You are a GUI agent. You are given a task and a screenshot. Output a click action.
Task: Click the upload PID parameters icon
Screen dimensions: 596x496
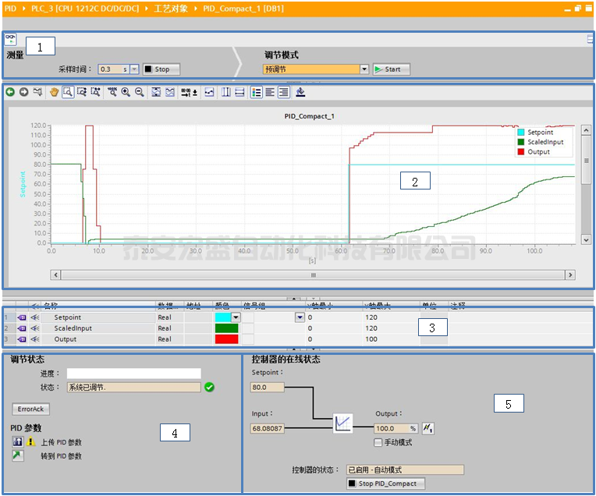[x=17, y=442]
